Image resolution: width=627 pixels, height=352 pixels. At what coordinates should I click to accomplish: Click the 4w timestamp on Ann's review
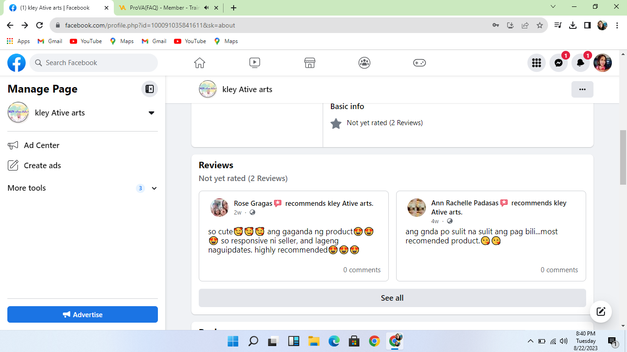pyautogui.click(x=435, y=221)
